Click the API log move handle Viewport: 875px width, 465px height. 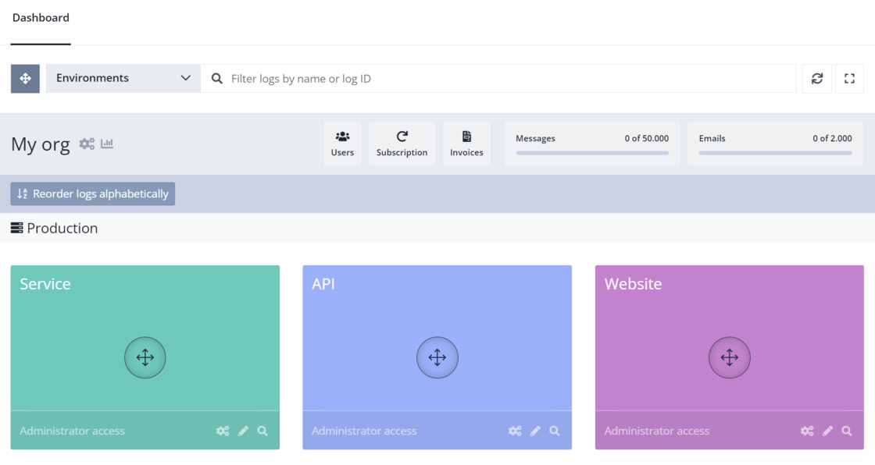[437, 357]
